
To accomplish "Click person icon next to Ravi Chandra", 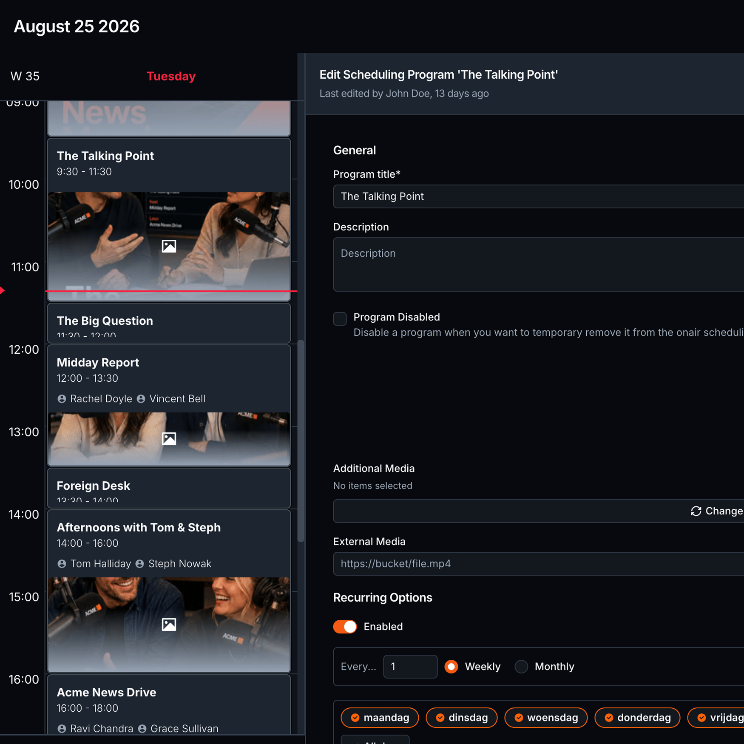I will click(62, 729).
